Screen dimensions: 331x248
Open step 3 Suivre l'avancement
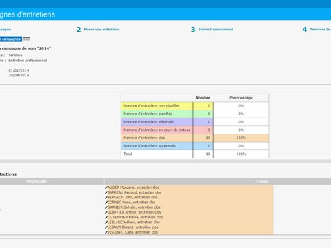pos(212,30)
